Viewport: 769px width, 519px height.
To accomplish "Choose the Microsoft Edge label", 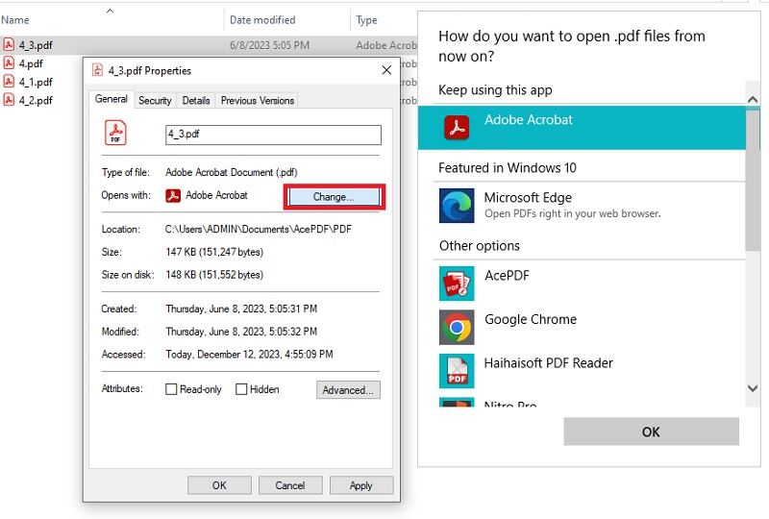I will coord(528,197).
